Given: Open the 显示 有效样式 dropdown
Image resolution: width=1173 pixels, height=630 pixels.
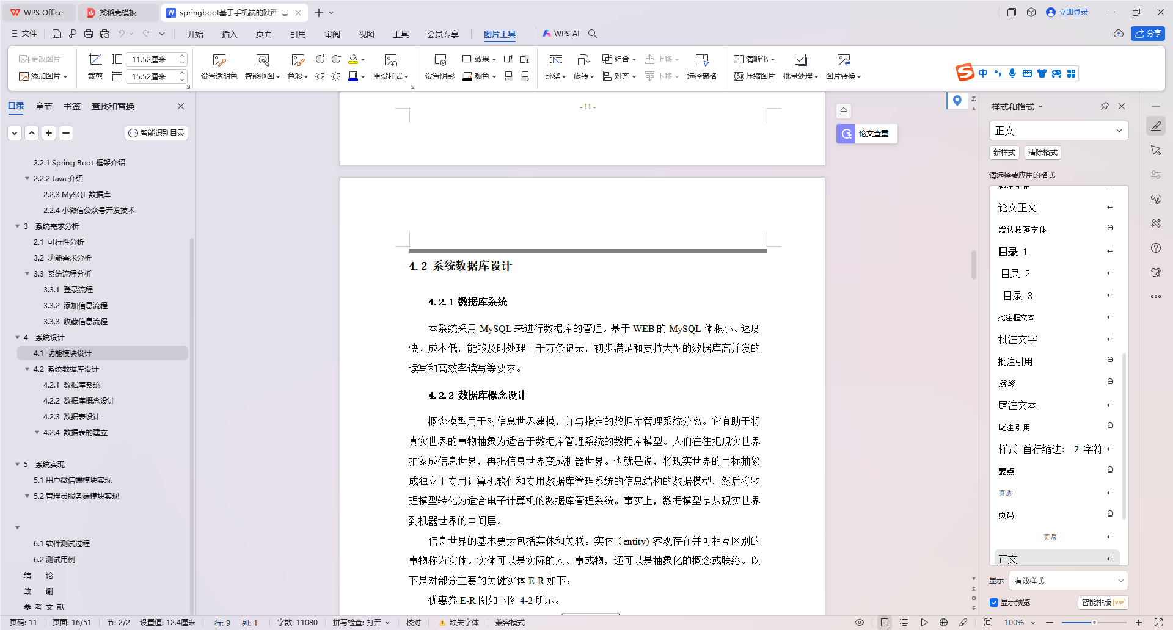Looking at the screenshot, I should point(1068,581).
